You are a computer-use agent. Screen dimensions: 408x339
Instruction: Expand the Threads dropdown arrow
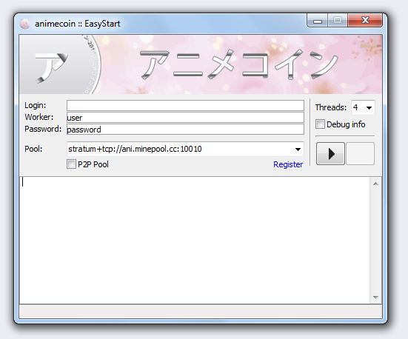pyautogui.click(x=369, y=108)
